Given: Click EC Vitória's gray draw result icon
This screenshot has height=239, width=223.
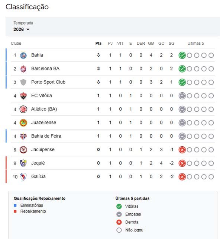Looking at the screenshot, I should click(182, 96).
